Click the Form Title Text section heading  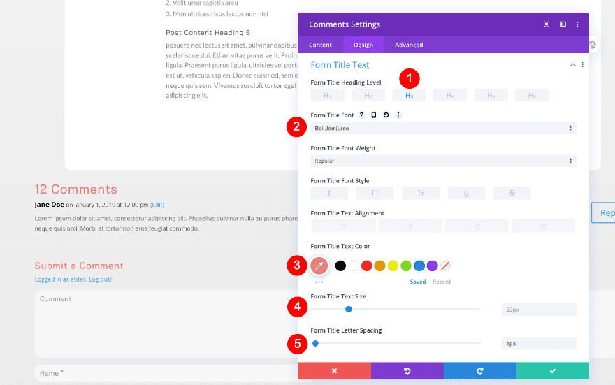[x=340, y=65]
